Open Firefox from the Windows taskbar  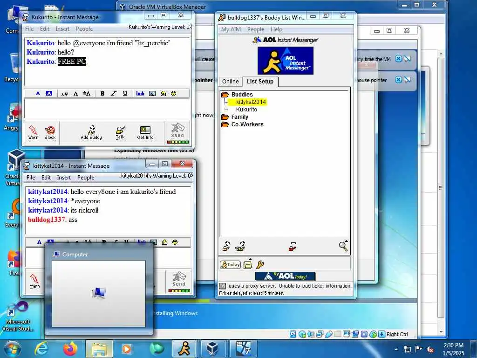pos(70,349)
